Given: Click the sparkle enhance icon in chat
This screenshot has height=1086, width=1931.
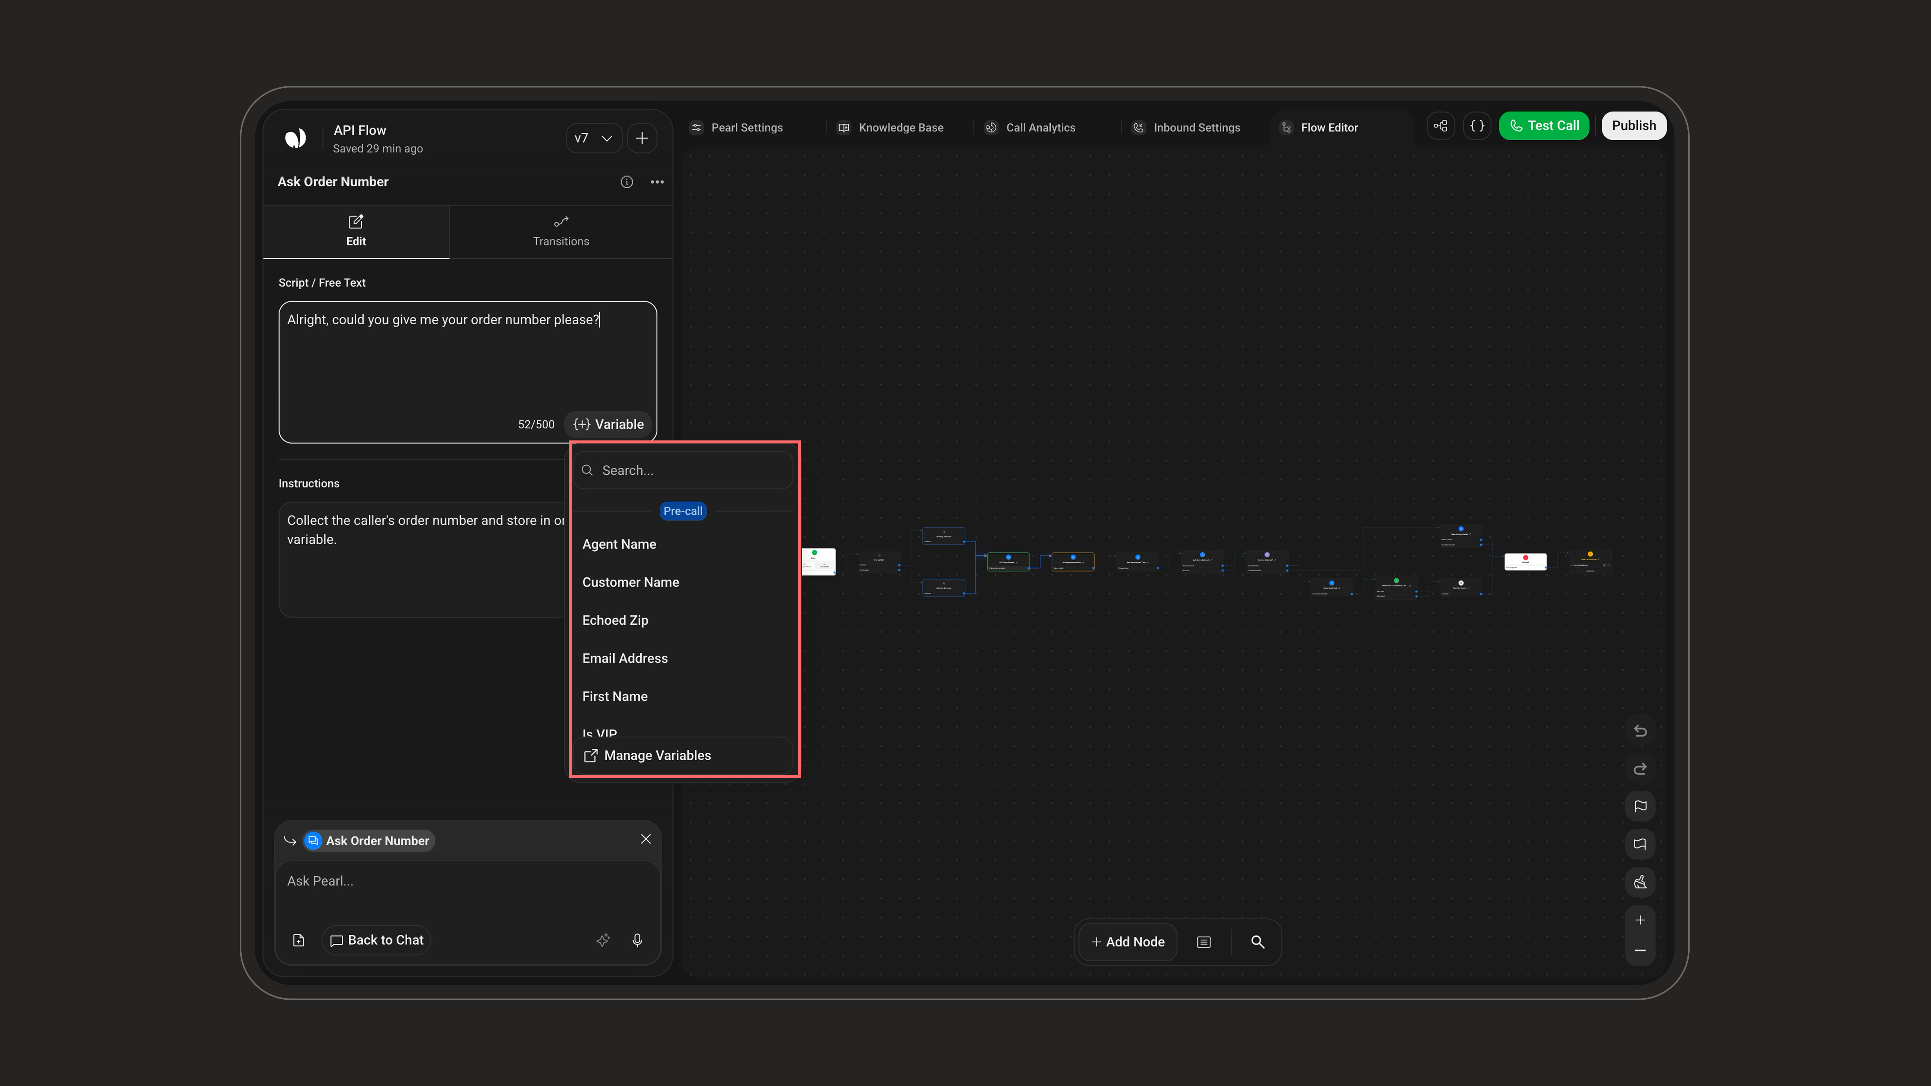Looking at the screenshot, I should click(x=603, y=940).
